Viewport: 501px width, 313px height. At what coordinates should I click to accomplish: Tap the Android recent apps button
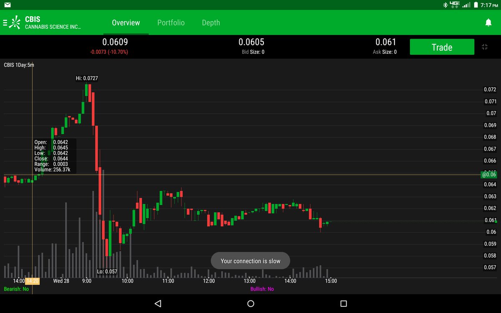click(x=344, y=303)
